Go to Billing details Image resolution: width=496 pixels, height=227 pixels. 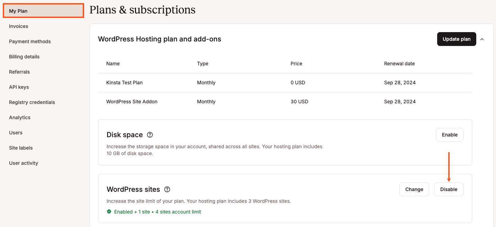tap(24, 56)
